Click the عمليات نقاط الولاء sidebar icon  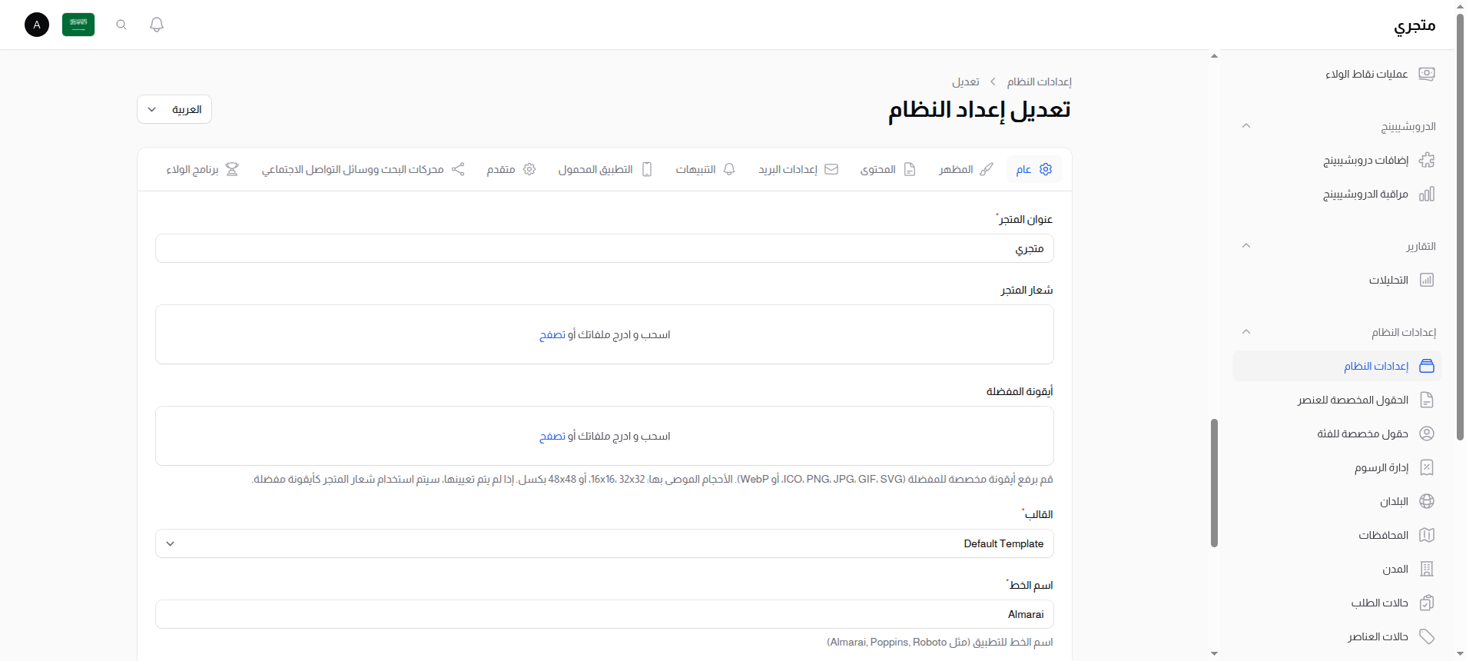[1427, 74]
